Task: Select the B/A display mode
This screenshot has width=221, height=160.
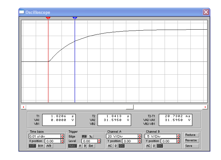Action: coord(41,146)
